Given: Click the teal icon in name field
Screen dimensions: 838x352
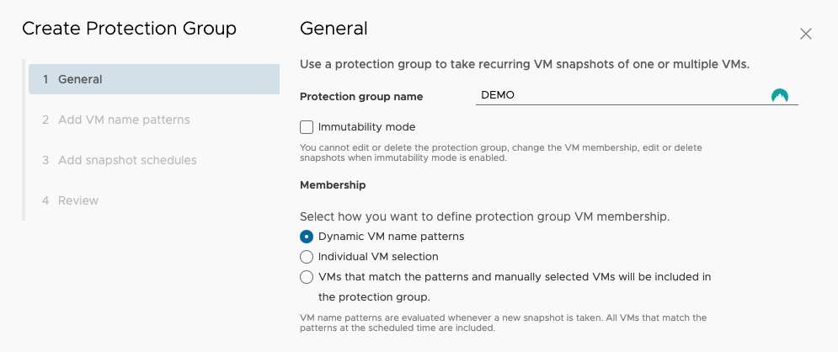Looking at the screenshot, I should pos(780,96).
